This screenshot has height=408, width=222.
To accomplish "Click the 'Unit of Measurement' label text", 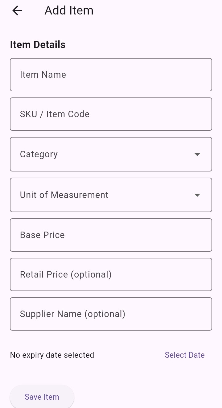I will 64,195.
